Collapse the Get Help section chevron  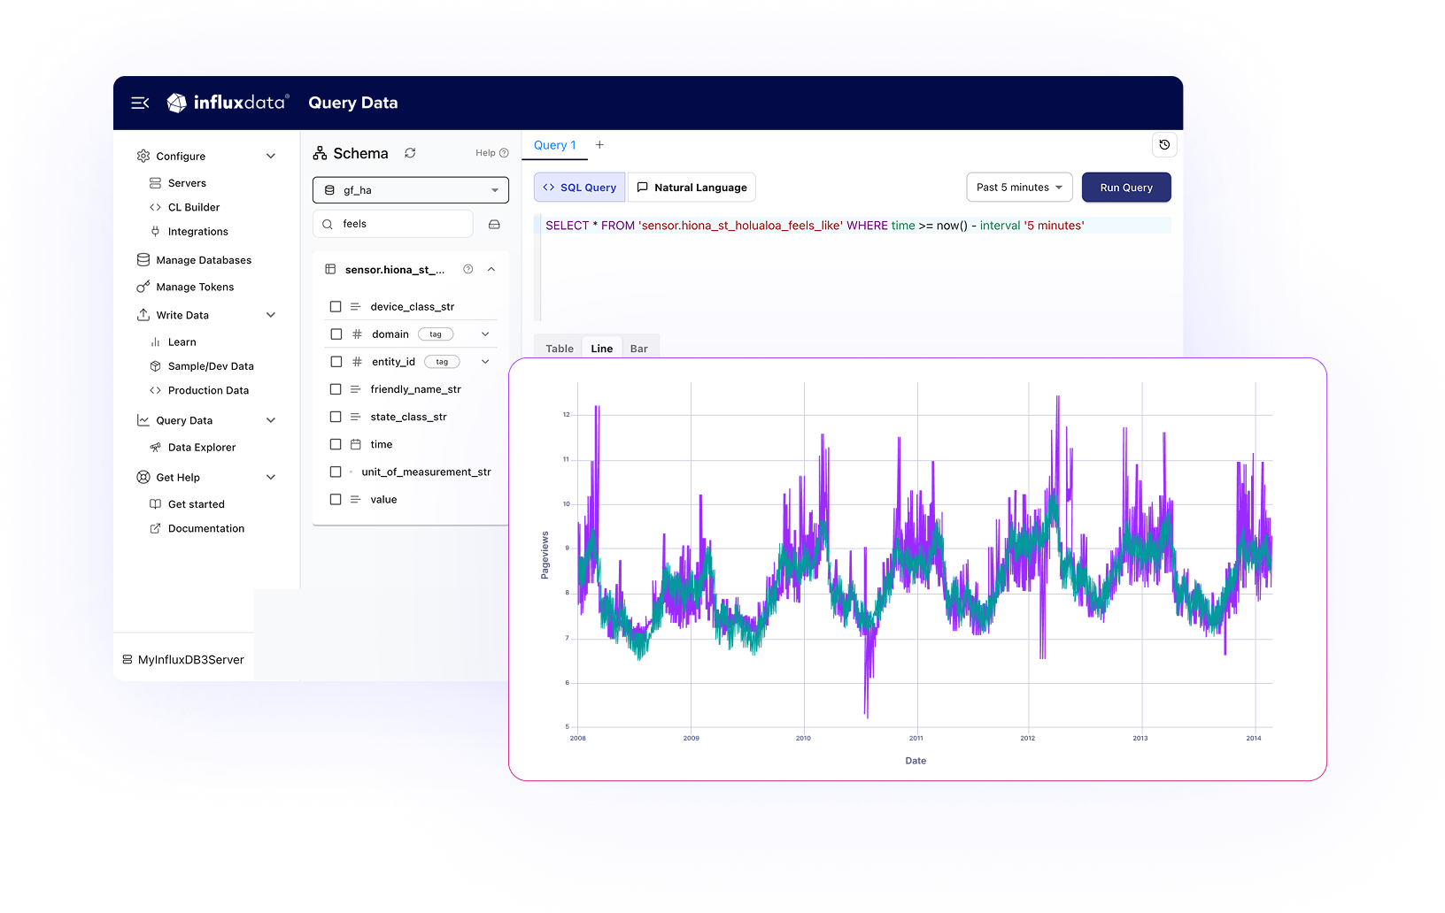pyautogui.click(x=271, y=477)
